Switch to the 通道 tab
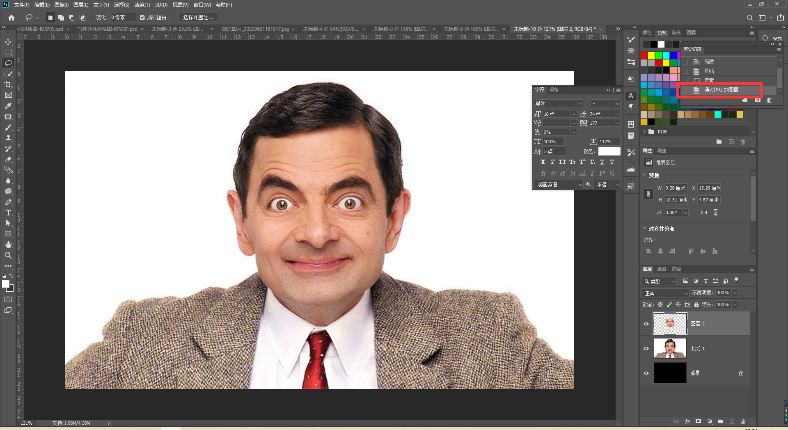 (x=662, y=269)
